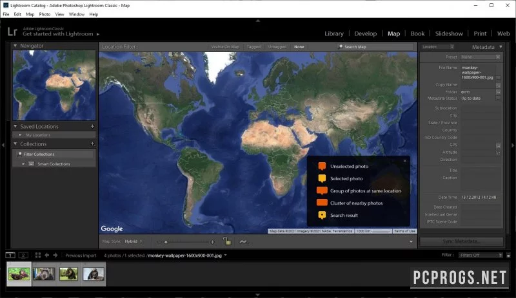Click the Sync Metadata button
Viewport: 516px width, 298px height.
(461, 241)
